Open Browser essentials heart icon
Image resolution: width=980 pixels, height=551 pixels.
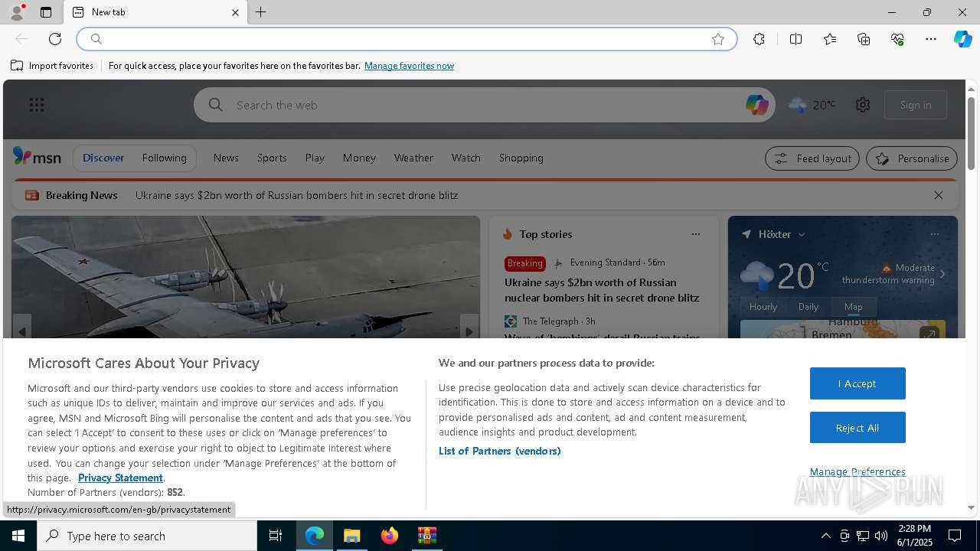tap(897, 39)
